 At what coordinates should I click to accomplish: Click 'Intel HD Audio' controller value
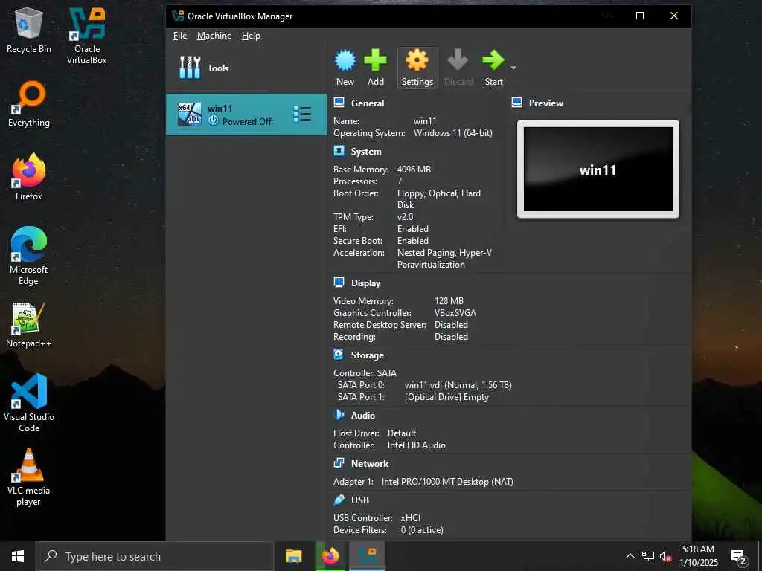[416, 445]
